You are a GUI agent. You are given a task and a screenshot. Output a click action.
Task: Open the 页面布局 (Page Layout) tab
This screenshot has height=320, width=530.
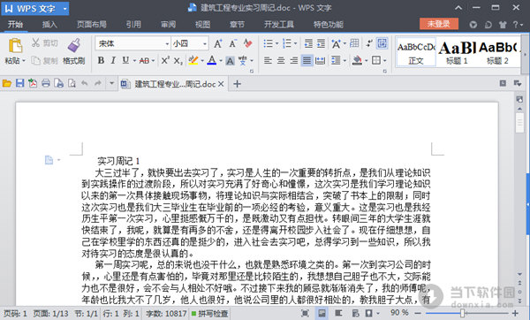pyautogui.click(x=92, y=25)
